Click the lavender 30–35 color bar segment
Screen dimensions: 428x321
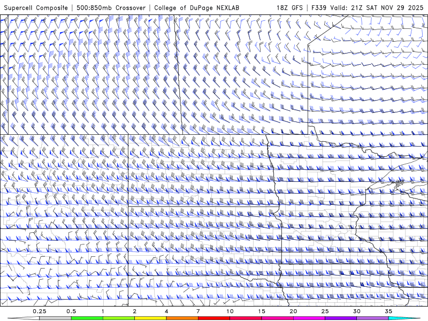pyautogui.click(x=372, y=318)
